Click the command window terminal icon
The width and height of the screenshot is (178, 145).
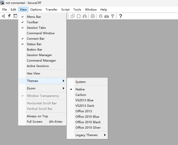[x=15, y=16]
